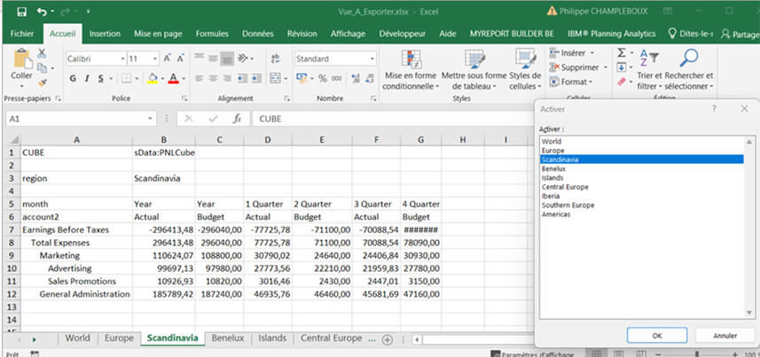Viewport: 760px width, 357px height.
Task: Toggle bold G formatting
Action: point(73,79)
